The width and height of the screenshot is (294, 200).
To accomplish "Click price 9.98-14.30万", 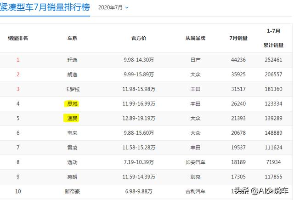I will [x=139, y=60].
